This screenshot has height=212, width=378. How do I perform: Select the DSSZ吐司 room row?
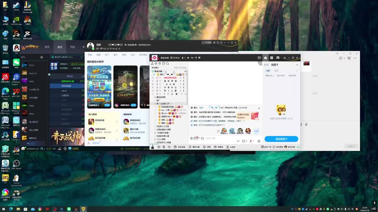pos(67,86)
